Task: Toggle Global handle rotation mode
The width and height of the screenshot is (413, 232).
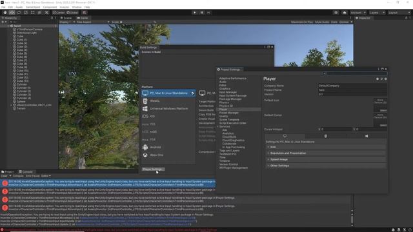Action: [72, 13]
